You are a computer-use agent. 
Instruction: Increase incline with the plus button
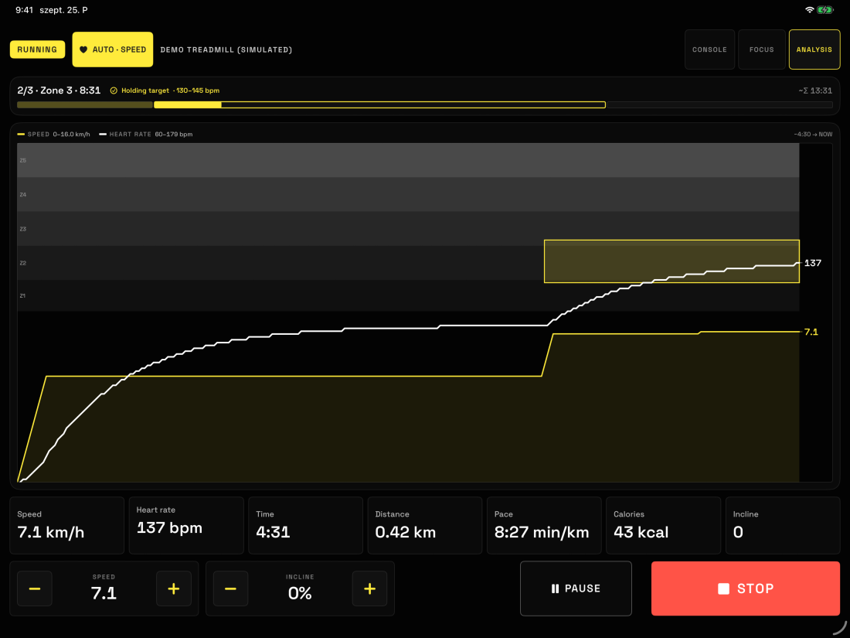[369, 589]
